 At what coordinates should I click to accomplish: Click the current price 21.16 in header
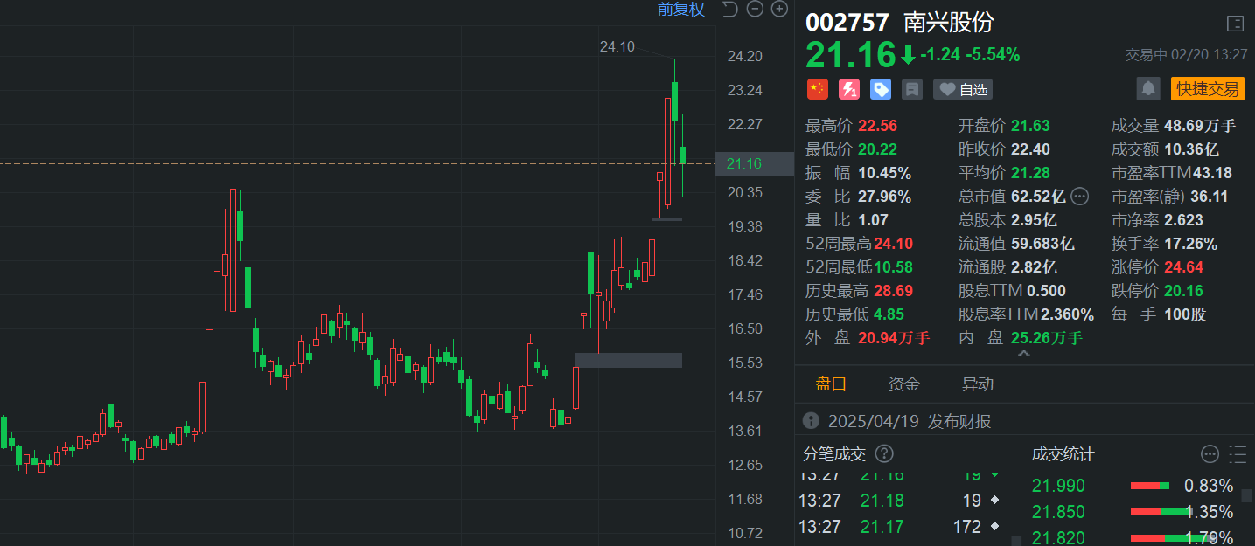click(x=851, y=54)
